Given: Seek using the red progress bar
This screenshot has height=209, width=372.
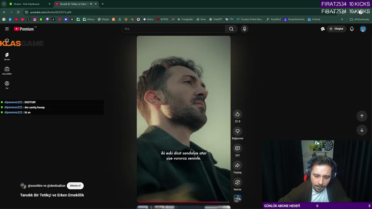Looking at the screenshot, I should pos(184,202).
